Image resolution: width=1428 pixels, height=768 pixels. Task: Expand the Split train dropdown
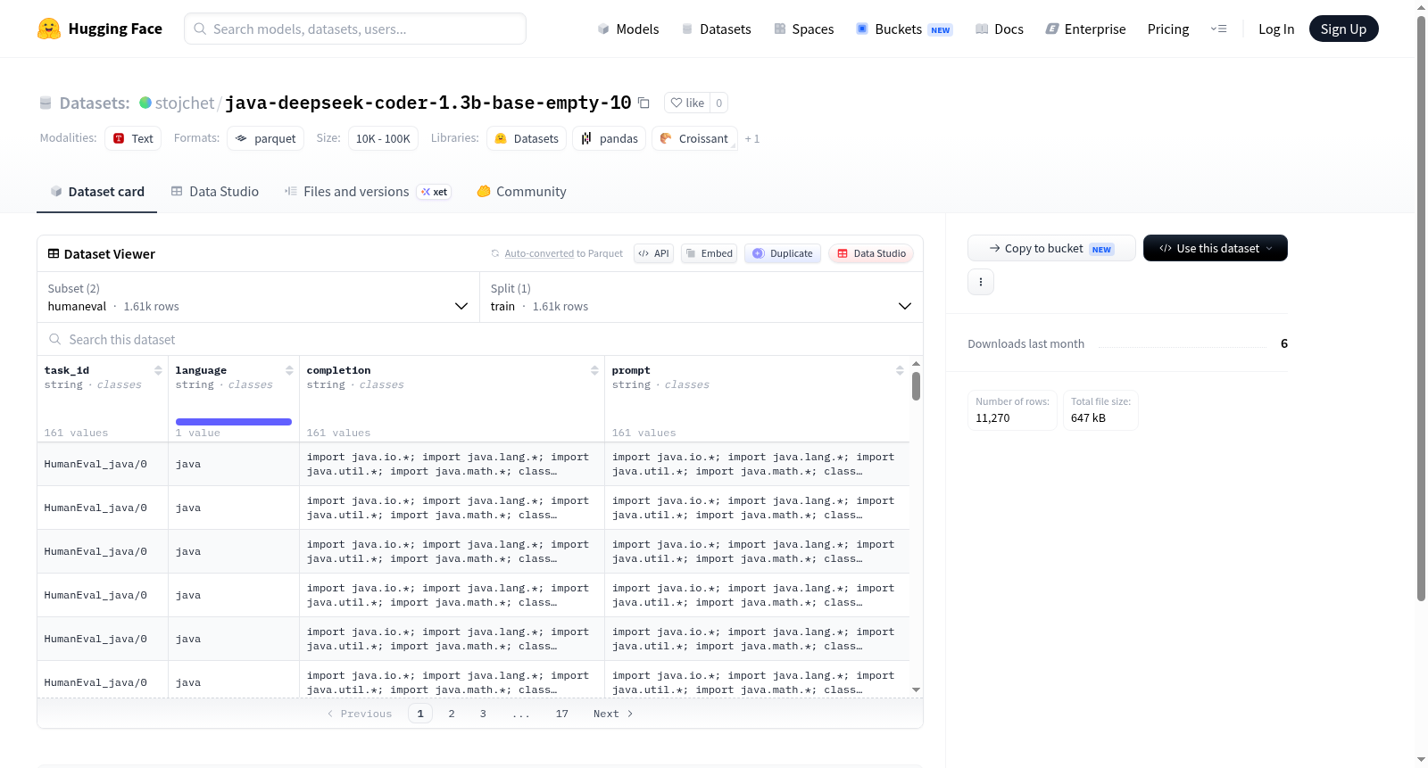pos(702,297)
